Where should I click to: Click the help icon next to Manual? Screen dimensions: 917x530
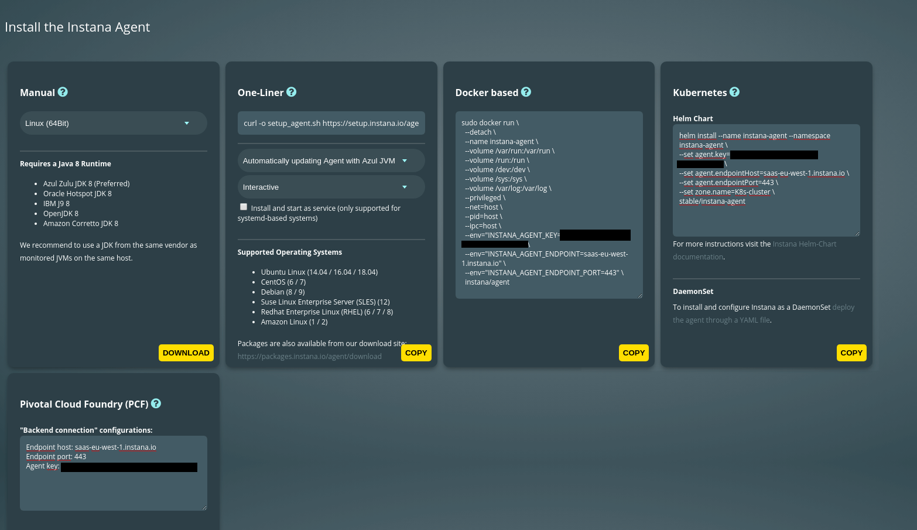63,92
